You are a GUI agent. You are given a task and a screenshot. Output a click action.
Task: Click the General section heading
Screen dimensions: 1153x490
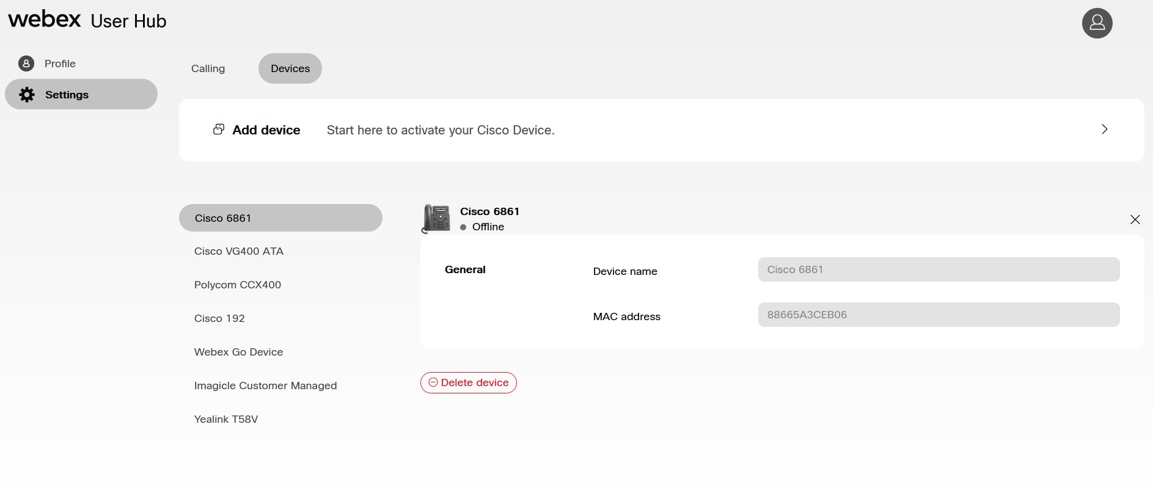[465, 269]
